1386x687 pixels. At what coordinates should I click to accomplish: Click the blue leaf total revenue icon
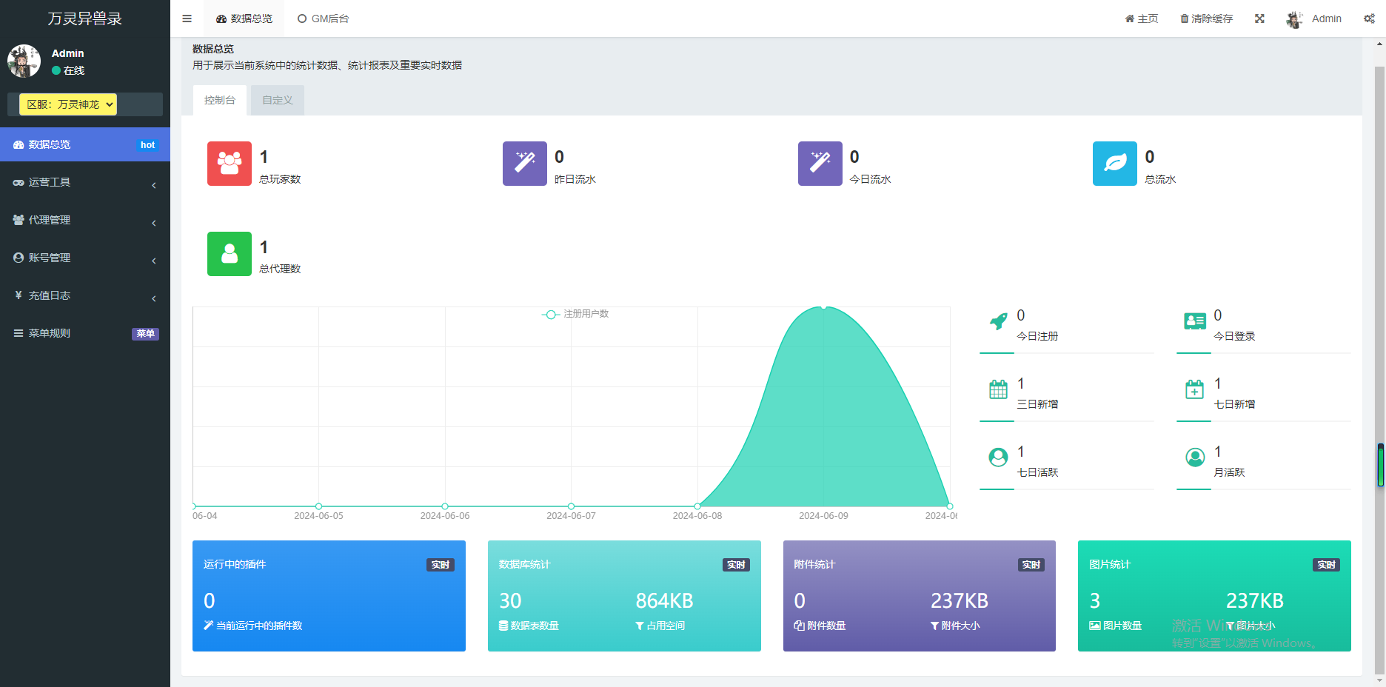point(1115,164)
